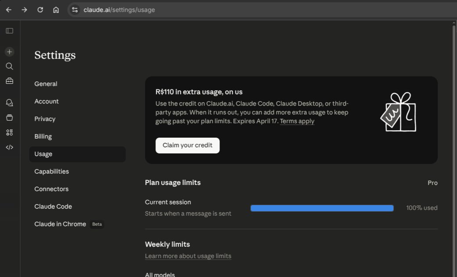
Task: Open Connectors settings section
Action: (77, 189)
